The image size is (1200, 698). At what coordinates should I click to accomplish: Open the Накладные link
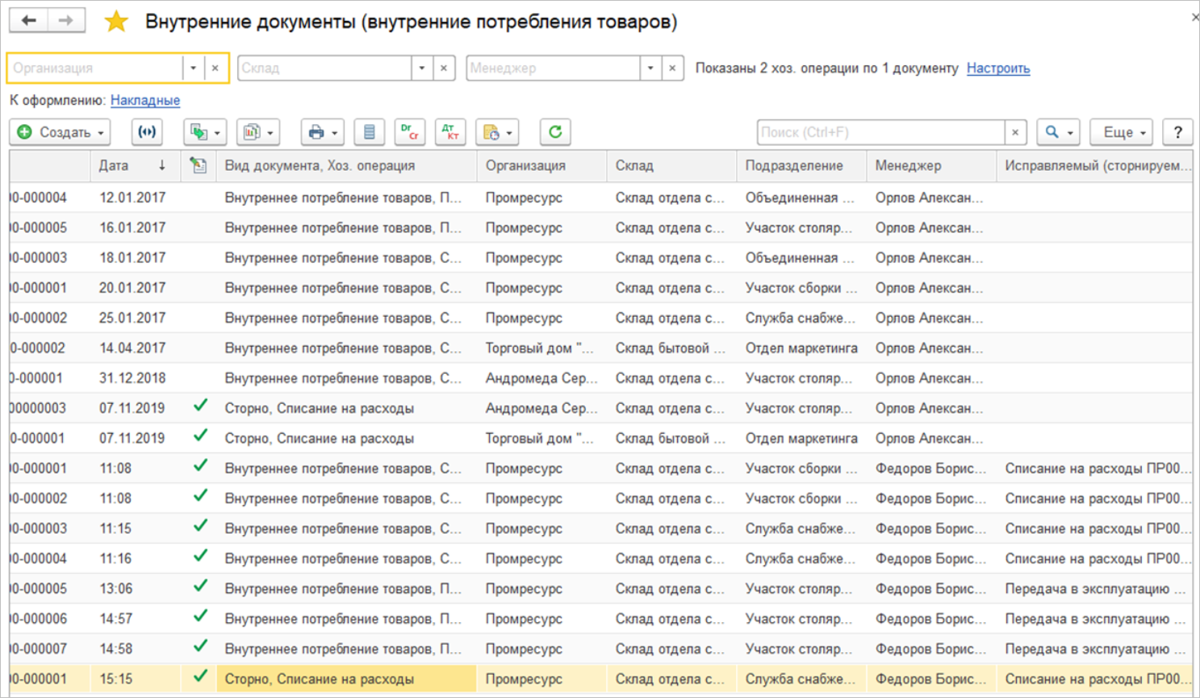point(145,100)
